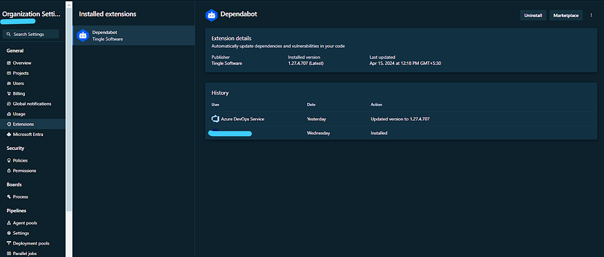Click the Overview sidebar icon

[9, 63]
